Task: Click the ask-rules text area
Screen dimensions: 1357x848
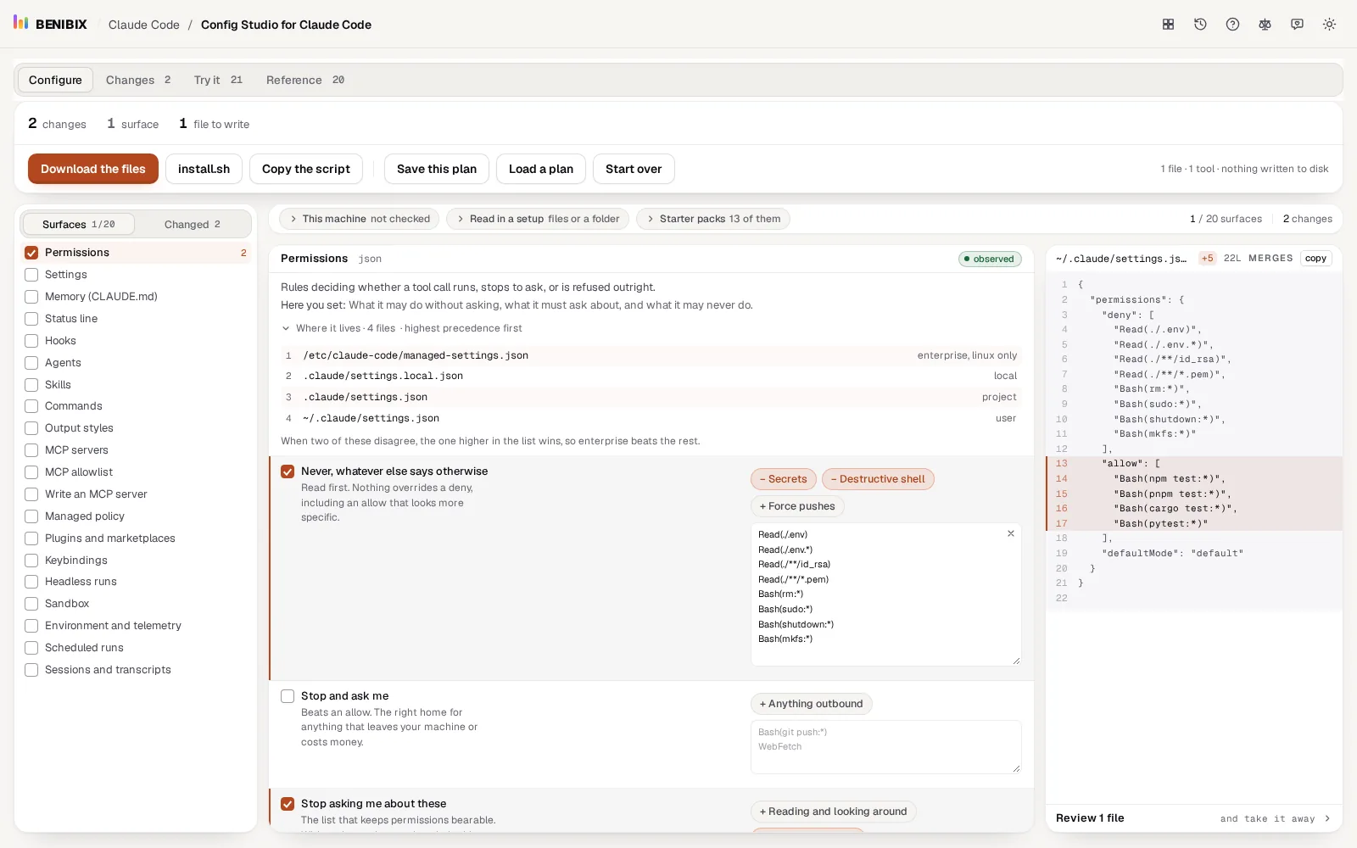Action: (885, 747)
